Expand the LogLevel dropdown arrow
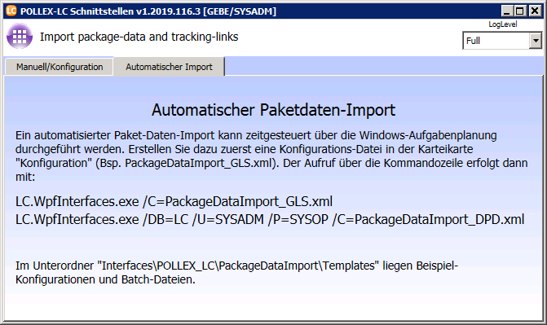The width and height of the screenshot is (547, 325). coord(536,41)
